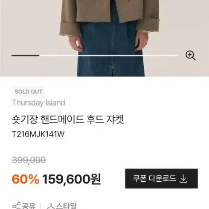Click product code T216MJK141W
The image size is (209, 209).
(38, 134)
